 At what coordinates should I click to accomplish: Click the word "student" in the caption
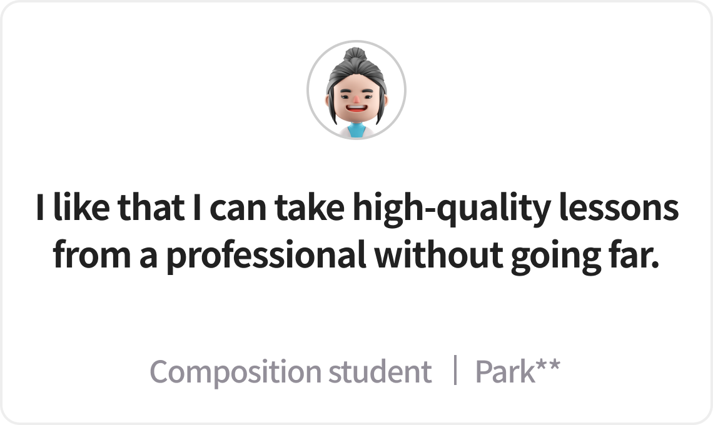pos(380,371)
